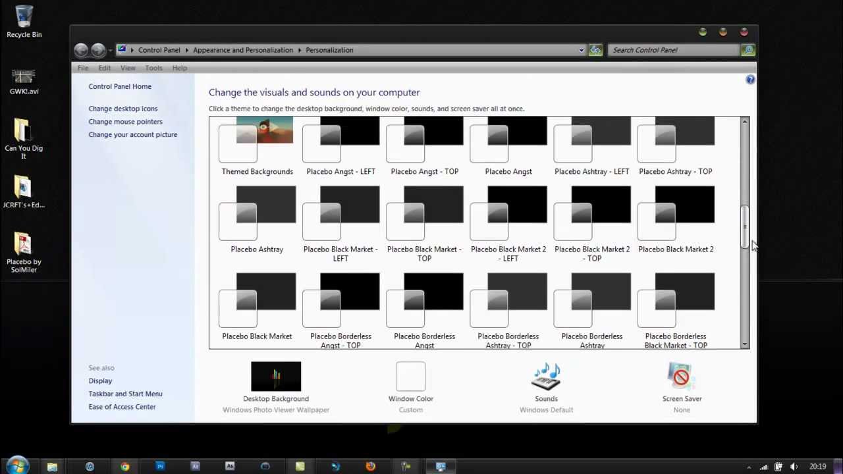Apply the Placebo Borderless Ashtray - TOP theme
The height and width of the screenshot is (474, 843).
click(508, 310)
